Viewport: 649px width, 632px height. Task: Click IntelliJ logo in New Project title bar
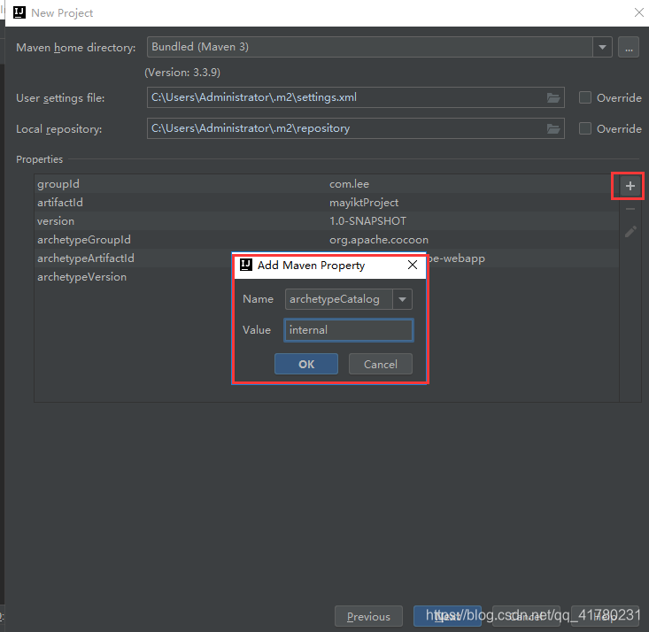pyautogui.click(x=19, y=12)
